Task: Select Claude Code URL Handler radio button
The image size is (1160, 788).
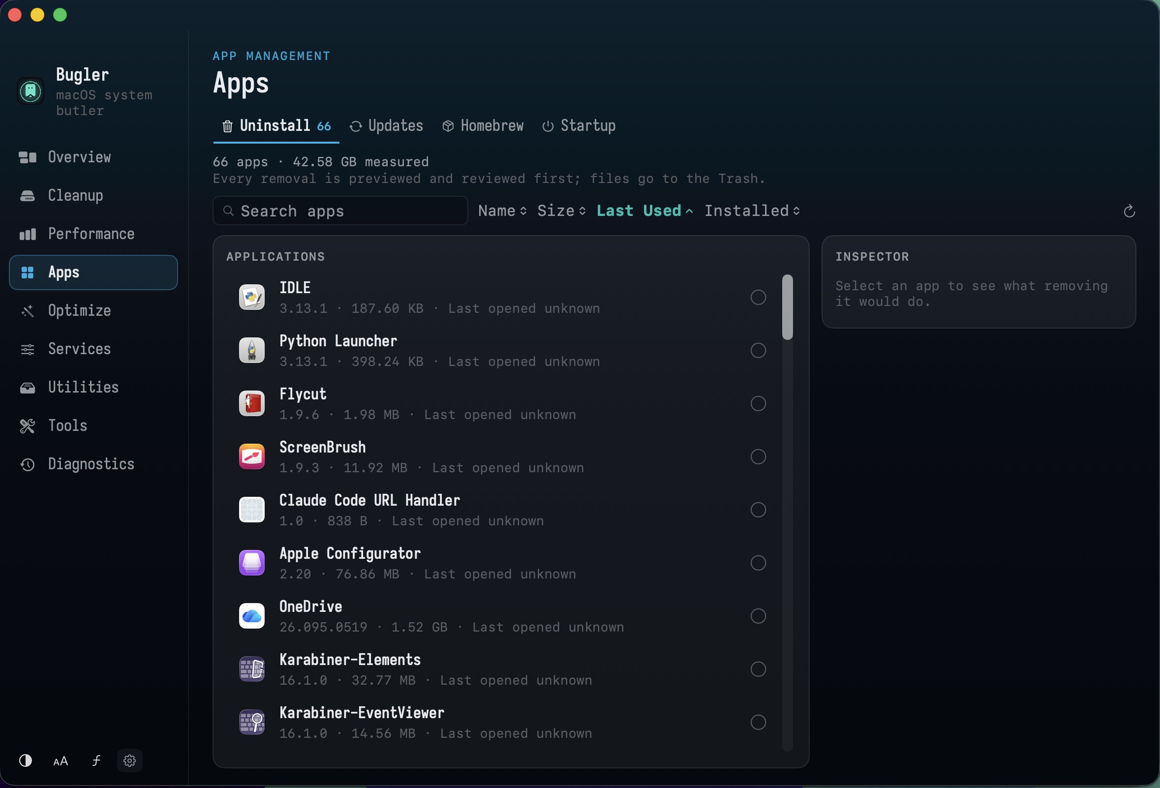Action: click(758, 510)
